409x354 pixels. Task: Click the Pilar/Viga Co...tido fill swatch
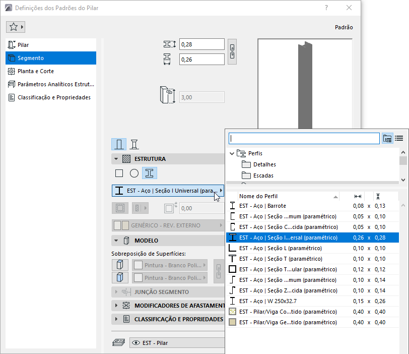tap(232, 312)
